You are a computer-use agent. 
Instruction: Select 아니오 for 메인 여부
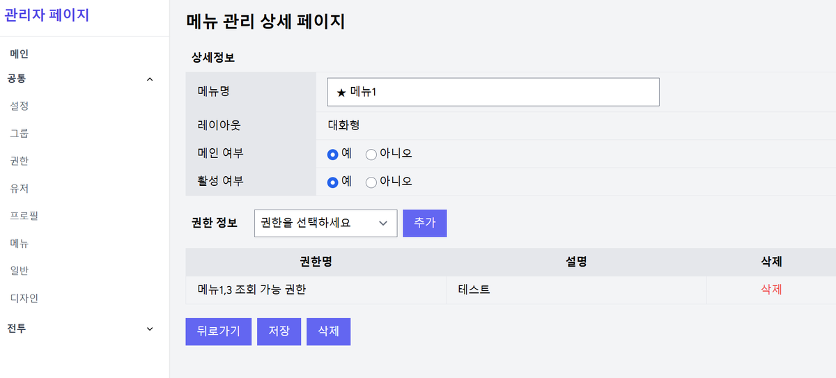[x=371, y=154]
